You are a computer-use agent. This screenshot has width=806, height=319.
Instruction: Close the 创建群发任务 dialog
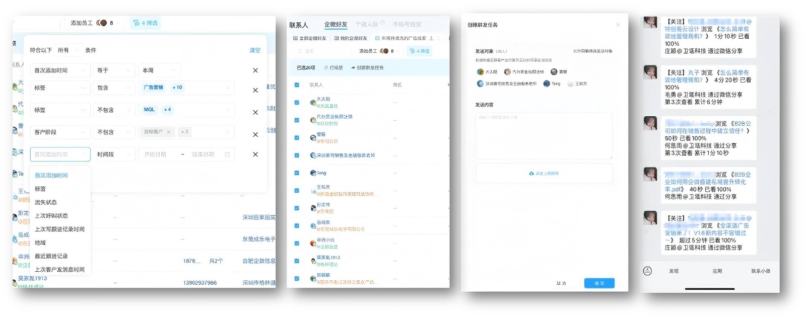[618, 25]
